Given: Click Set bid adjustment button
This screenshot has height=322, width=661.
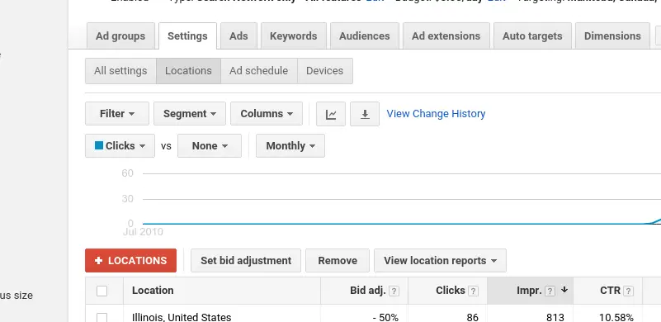Looking at the screenshot, I should tap(246, 261).
